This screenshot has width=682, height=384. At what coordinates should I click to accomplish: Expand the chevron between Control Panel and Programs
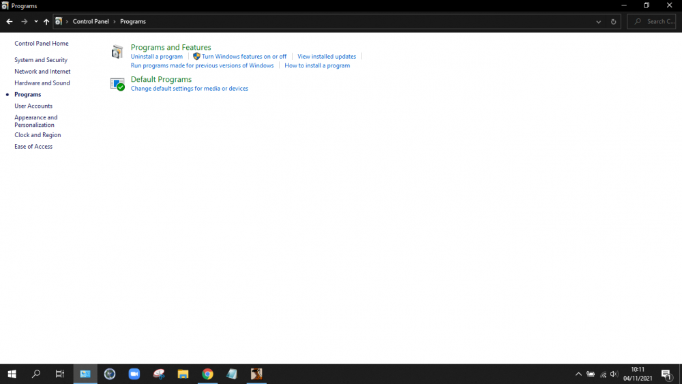click(x=115, y=22)
